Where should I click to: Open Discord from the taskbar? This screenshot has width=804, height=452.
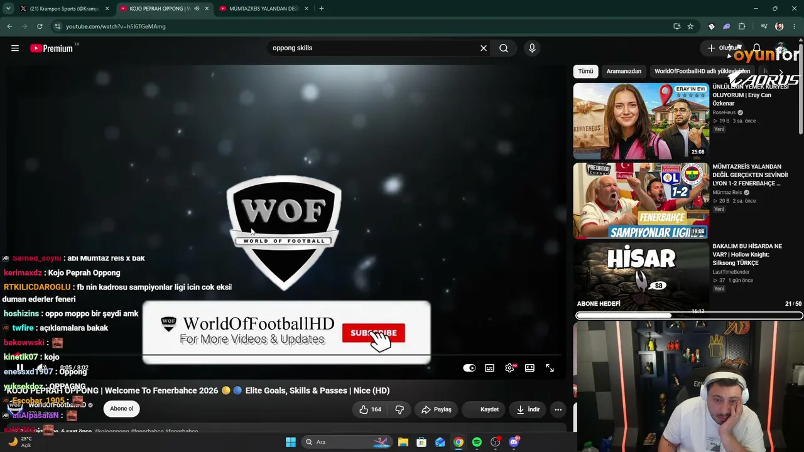[514, 442]
